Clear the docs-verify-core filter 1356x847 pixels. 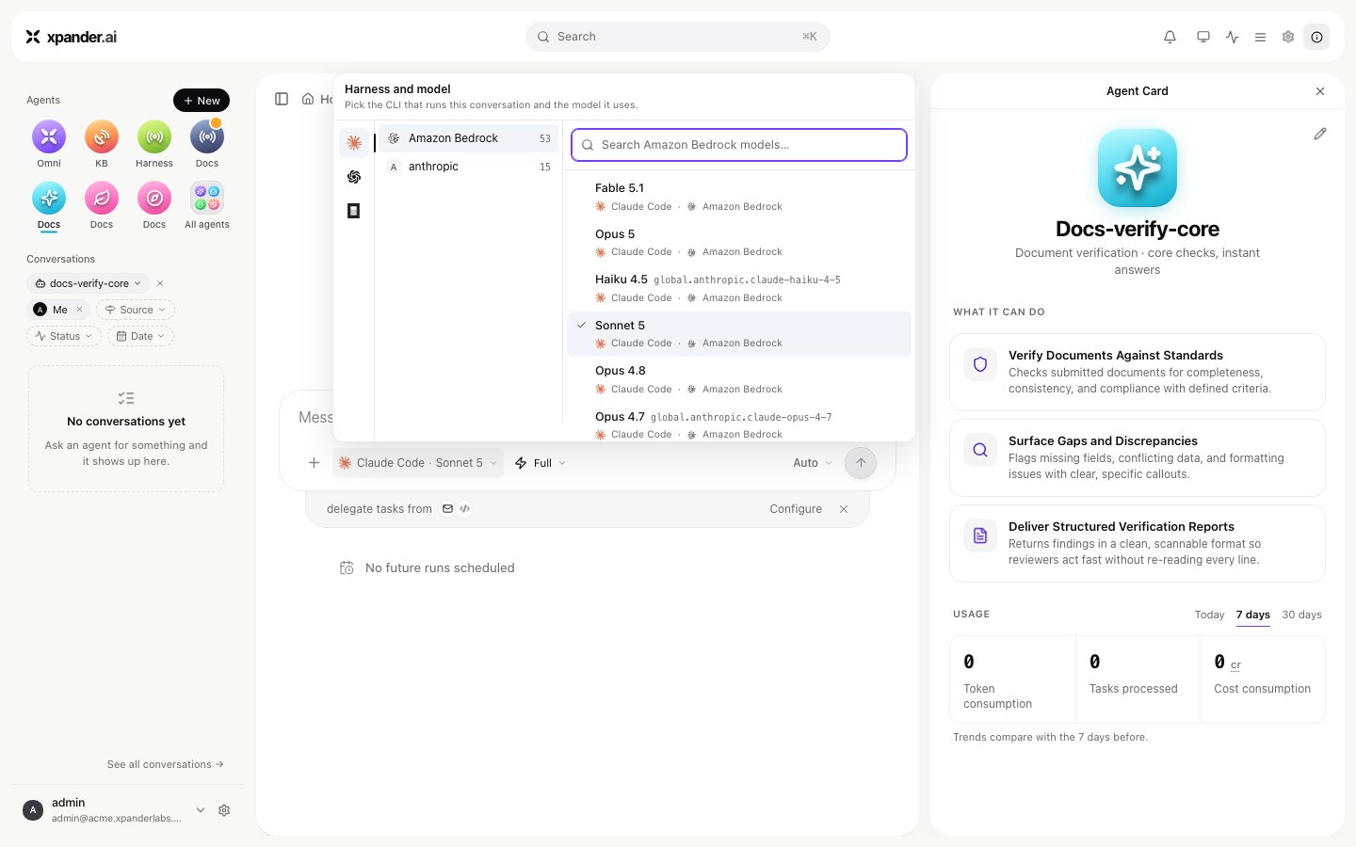(160, 283)
